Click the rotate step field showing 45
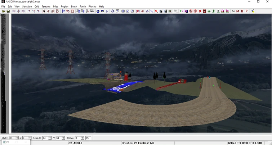 click(x=88, y=138)
